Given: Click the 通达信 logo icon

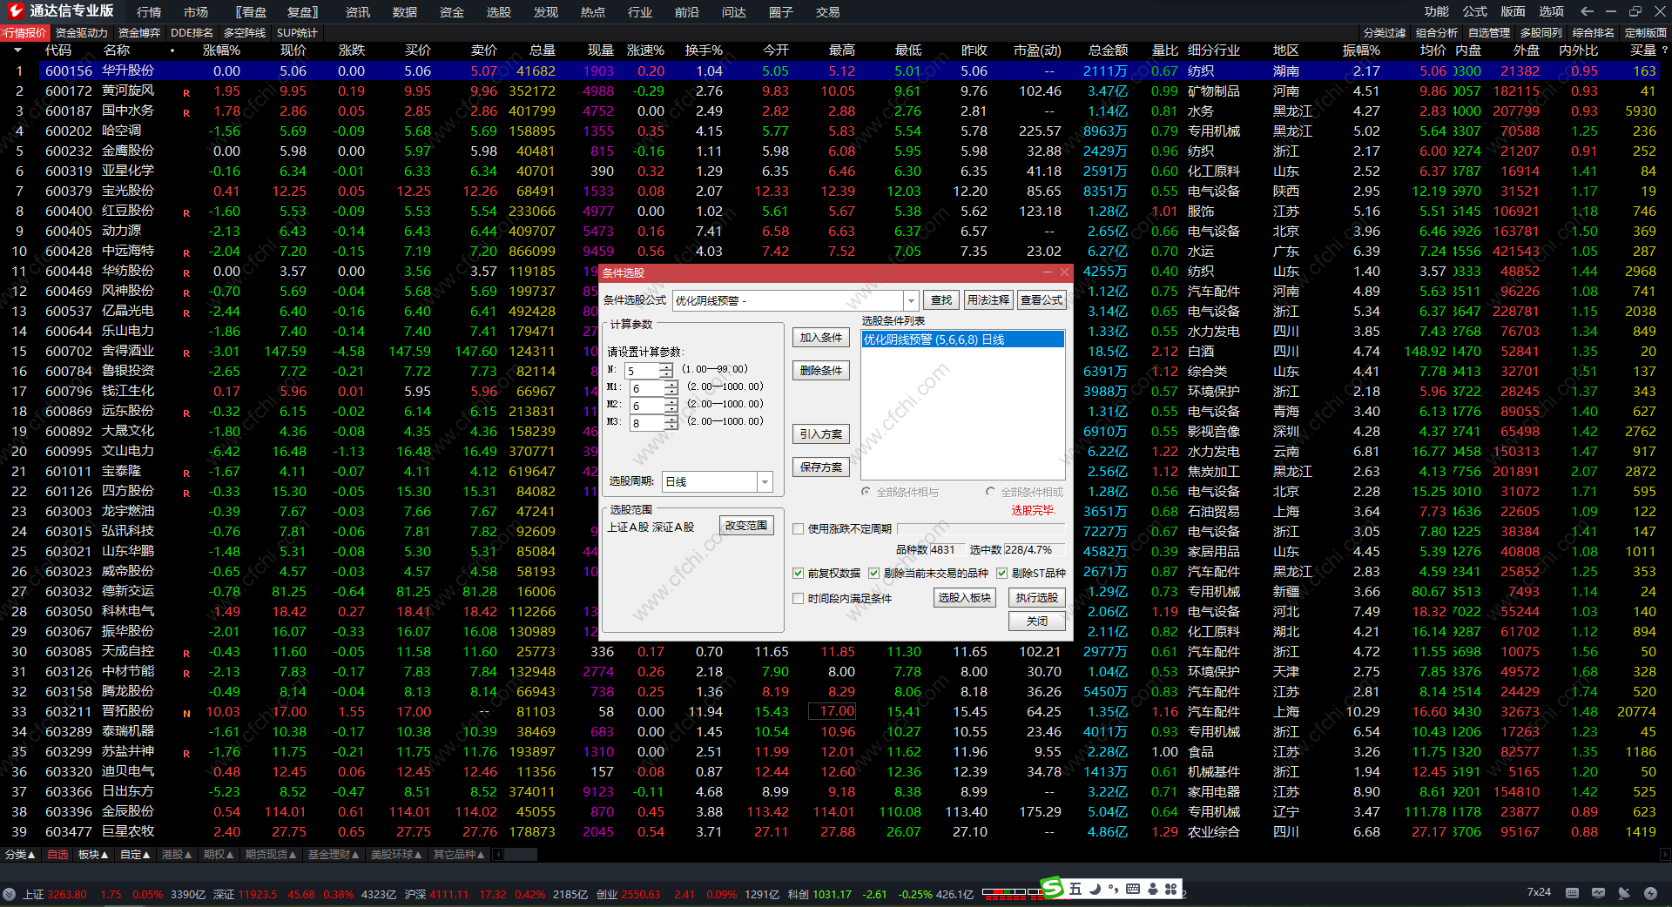Looking at the screenshot, I should tap(15, 11).
